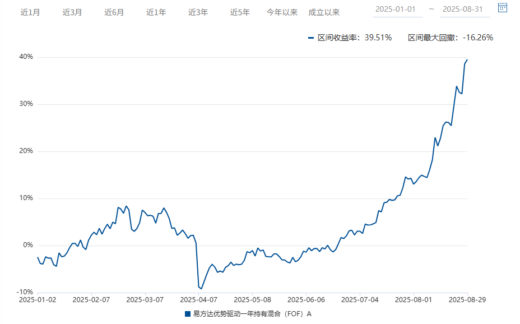
Task: Switch to 近1年 range
Action: (x=156, y=11)
